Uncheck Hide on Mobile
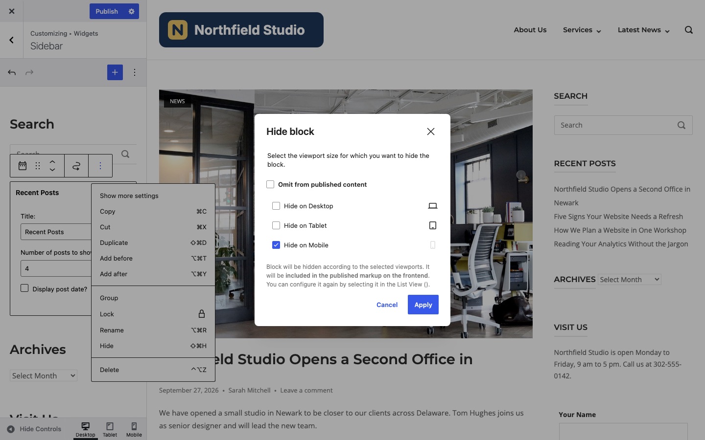 pyautogui.click(x=276, y=245)
